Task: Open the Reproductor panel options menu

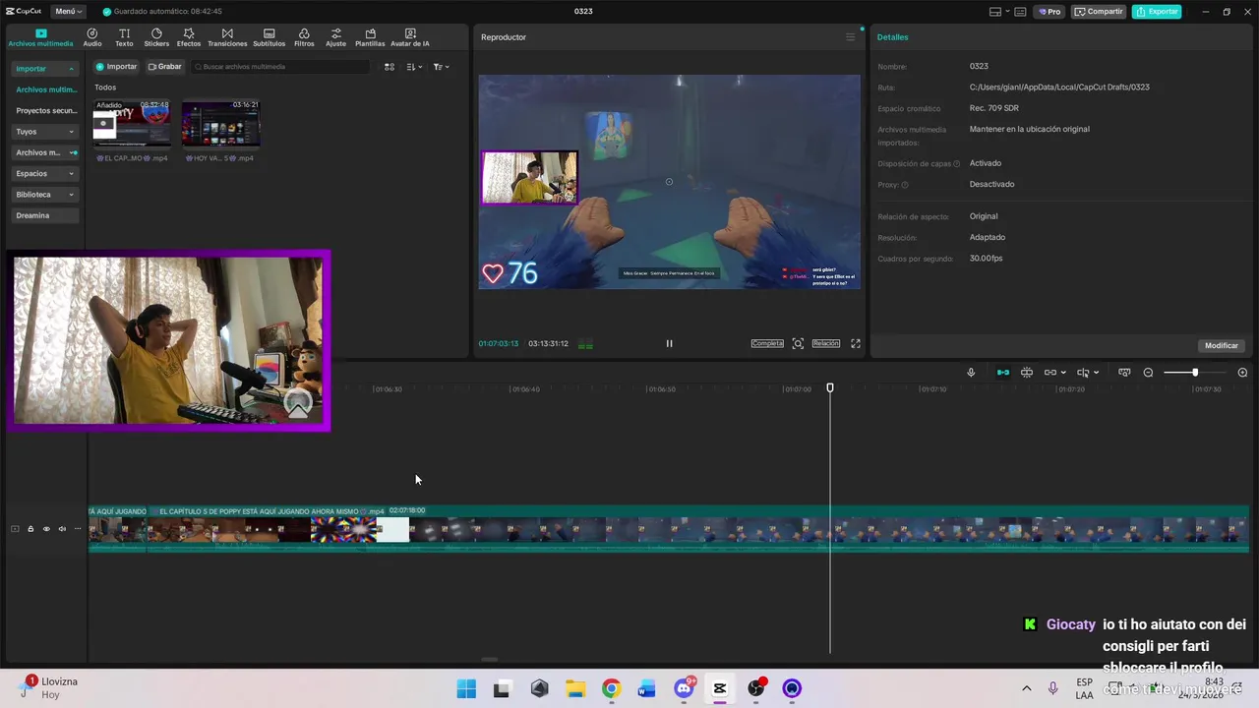Action: click(851, 37)
